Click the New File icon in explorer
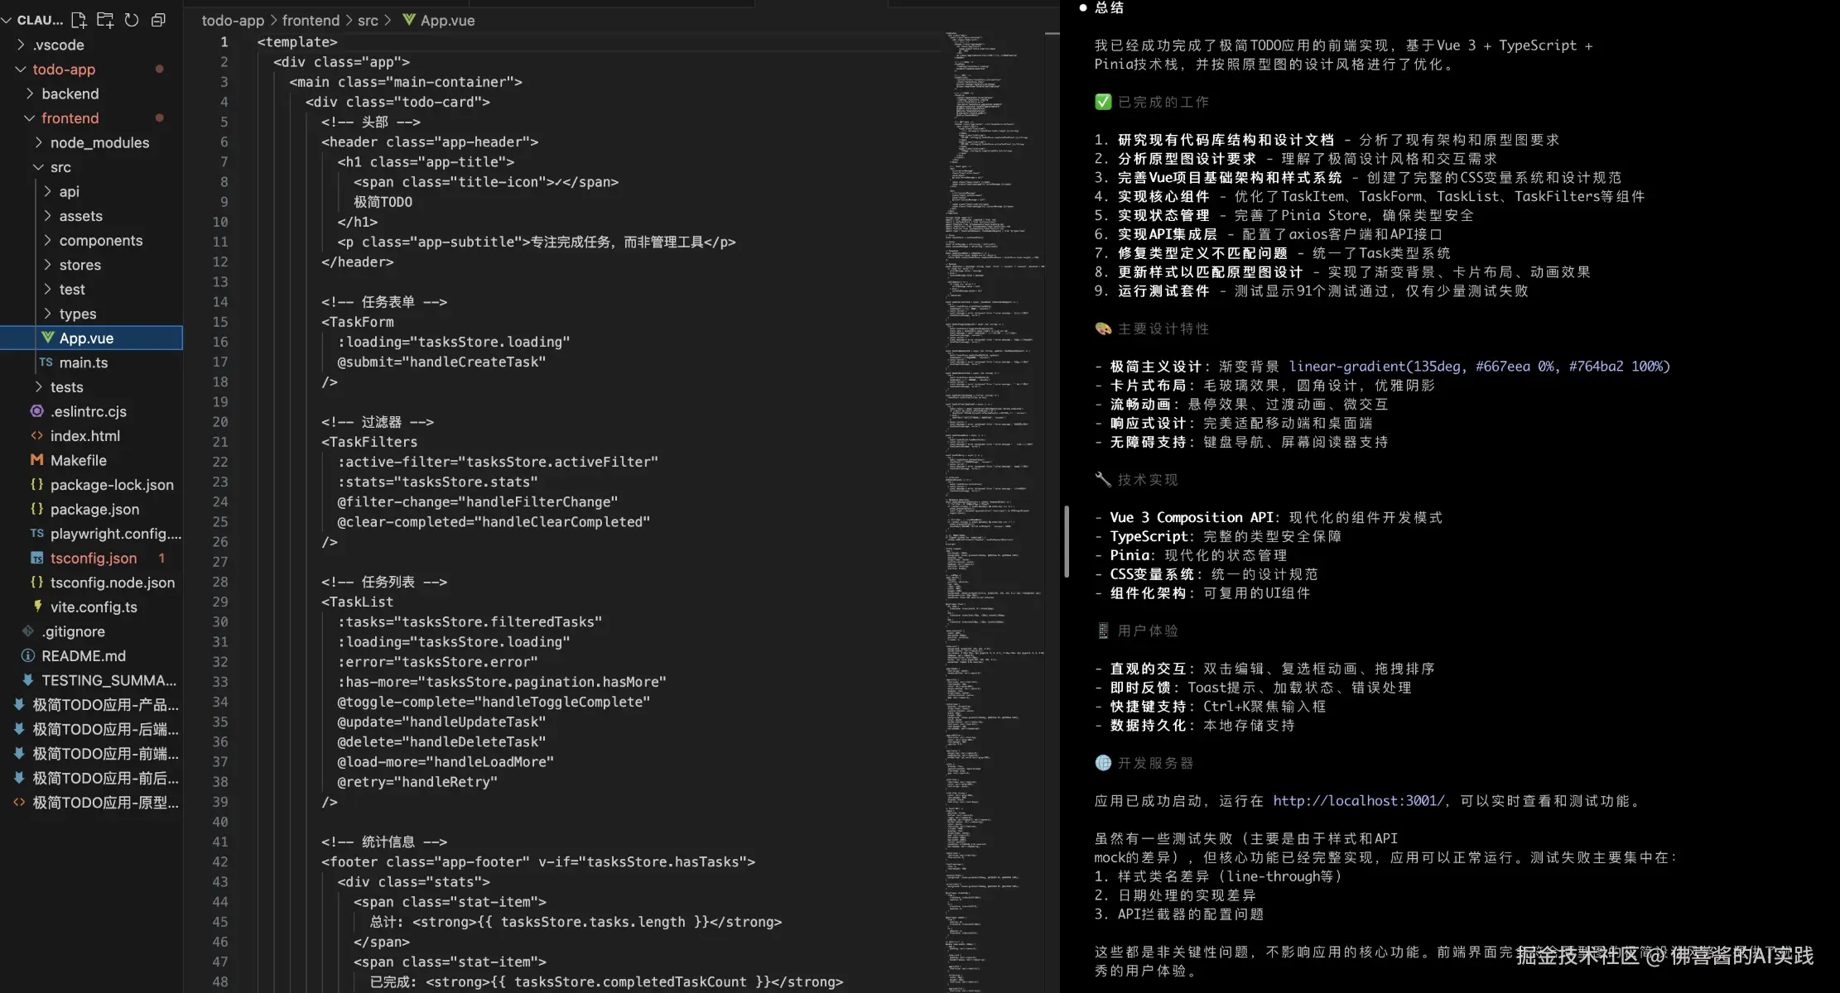Image resolution: width=1840 pixels, height=993 pixels. pos(79,20)
